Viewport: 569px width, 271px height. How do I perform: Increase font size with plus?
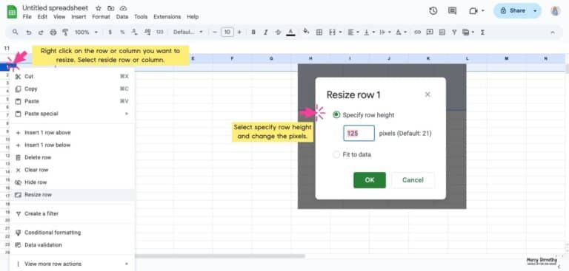click(x=239, y=32)
